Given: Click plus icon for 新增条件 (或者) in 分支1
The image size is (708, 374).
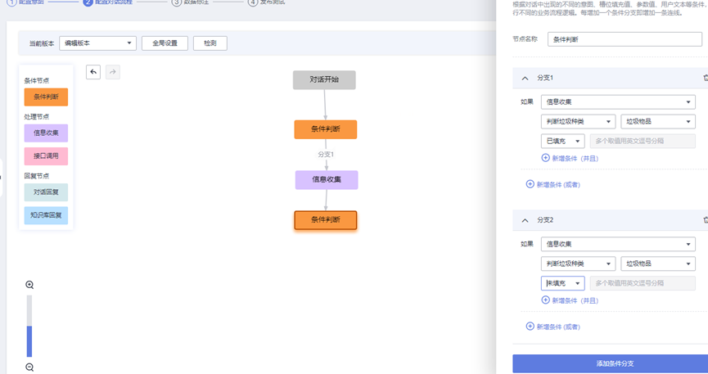Looking at the screenshot, I should click(x=530, y=184).
